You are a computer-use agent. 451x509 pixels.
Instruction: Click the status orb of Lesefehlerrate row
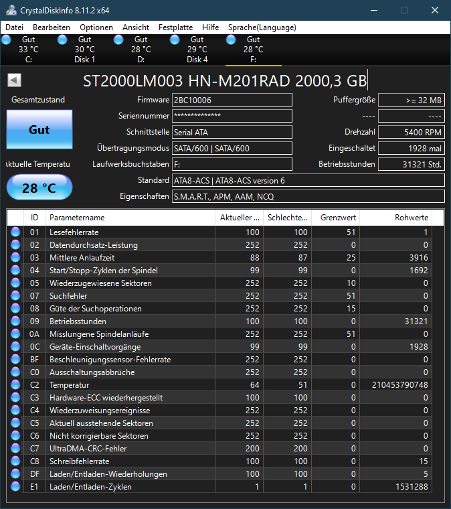click(15, 232)
